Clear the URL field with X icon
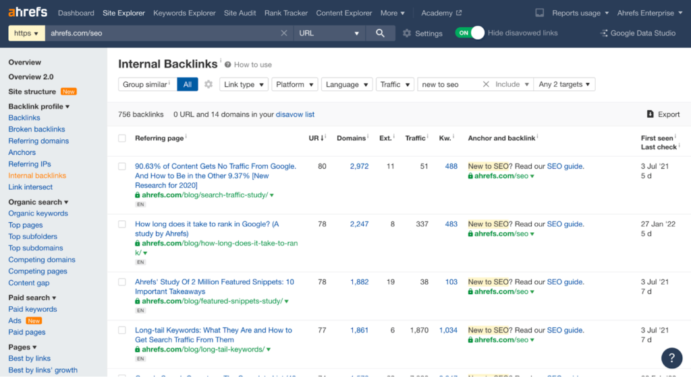Screen dimensions: 691x377 (284, 33)
